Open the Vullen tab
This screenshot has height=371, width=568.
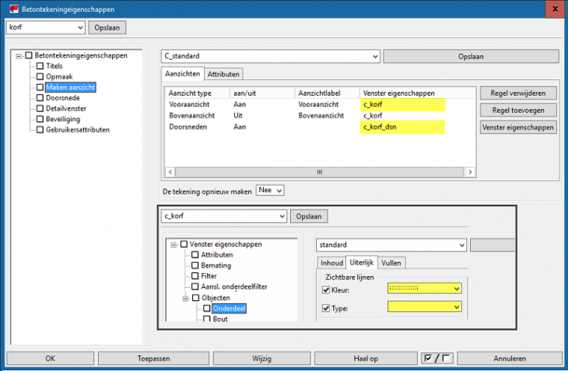[392, 263]
